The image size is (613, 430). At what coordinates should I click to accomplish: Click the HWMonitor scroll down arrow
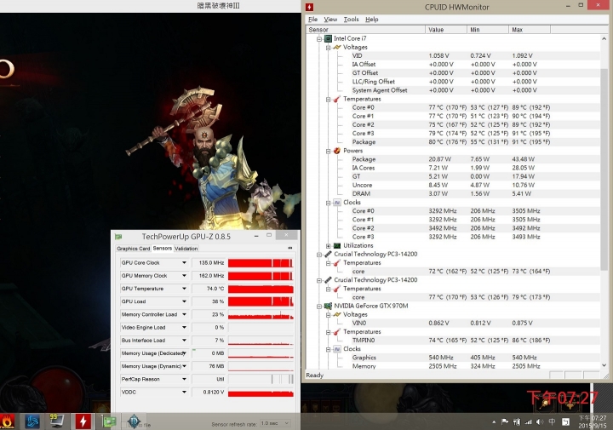604,365
